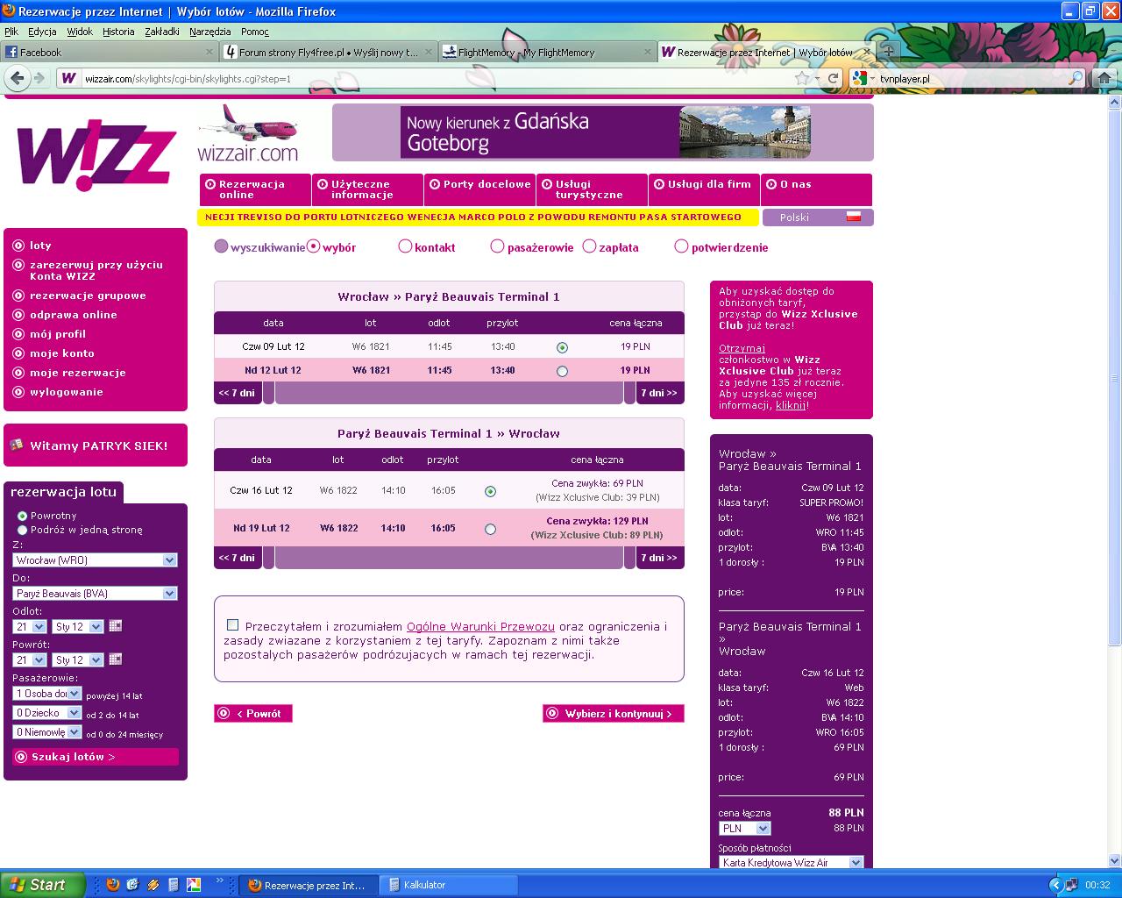The width and height of the screenshot is (1122, 898).
Task: Click the large Wizz logo
Action: (96, 157)
